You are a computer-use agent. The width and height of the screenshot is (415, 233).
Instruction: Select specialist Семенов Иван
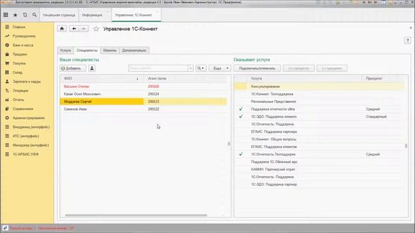tap(75, 109)
